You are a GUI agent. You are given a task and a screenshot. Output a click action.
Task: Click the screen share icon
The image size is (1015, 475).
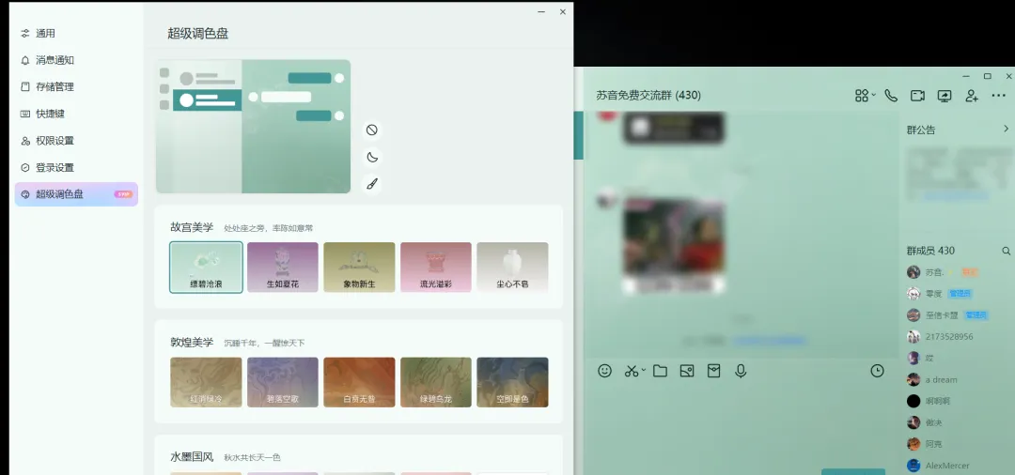(945, 96)
